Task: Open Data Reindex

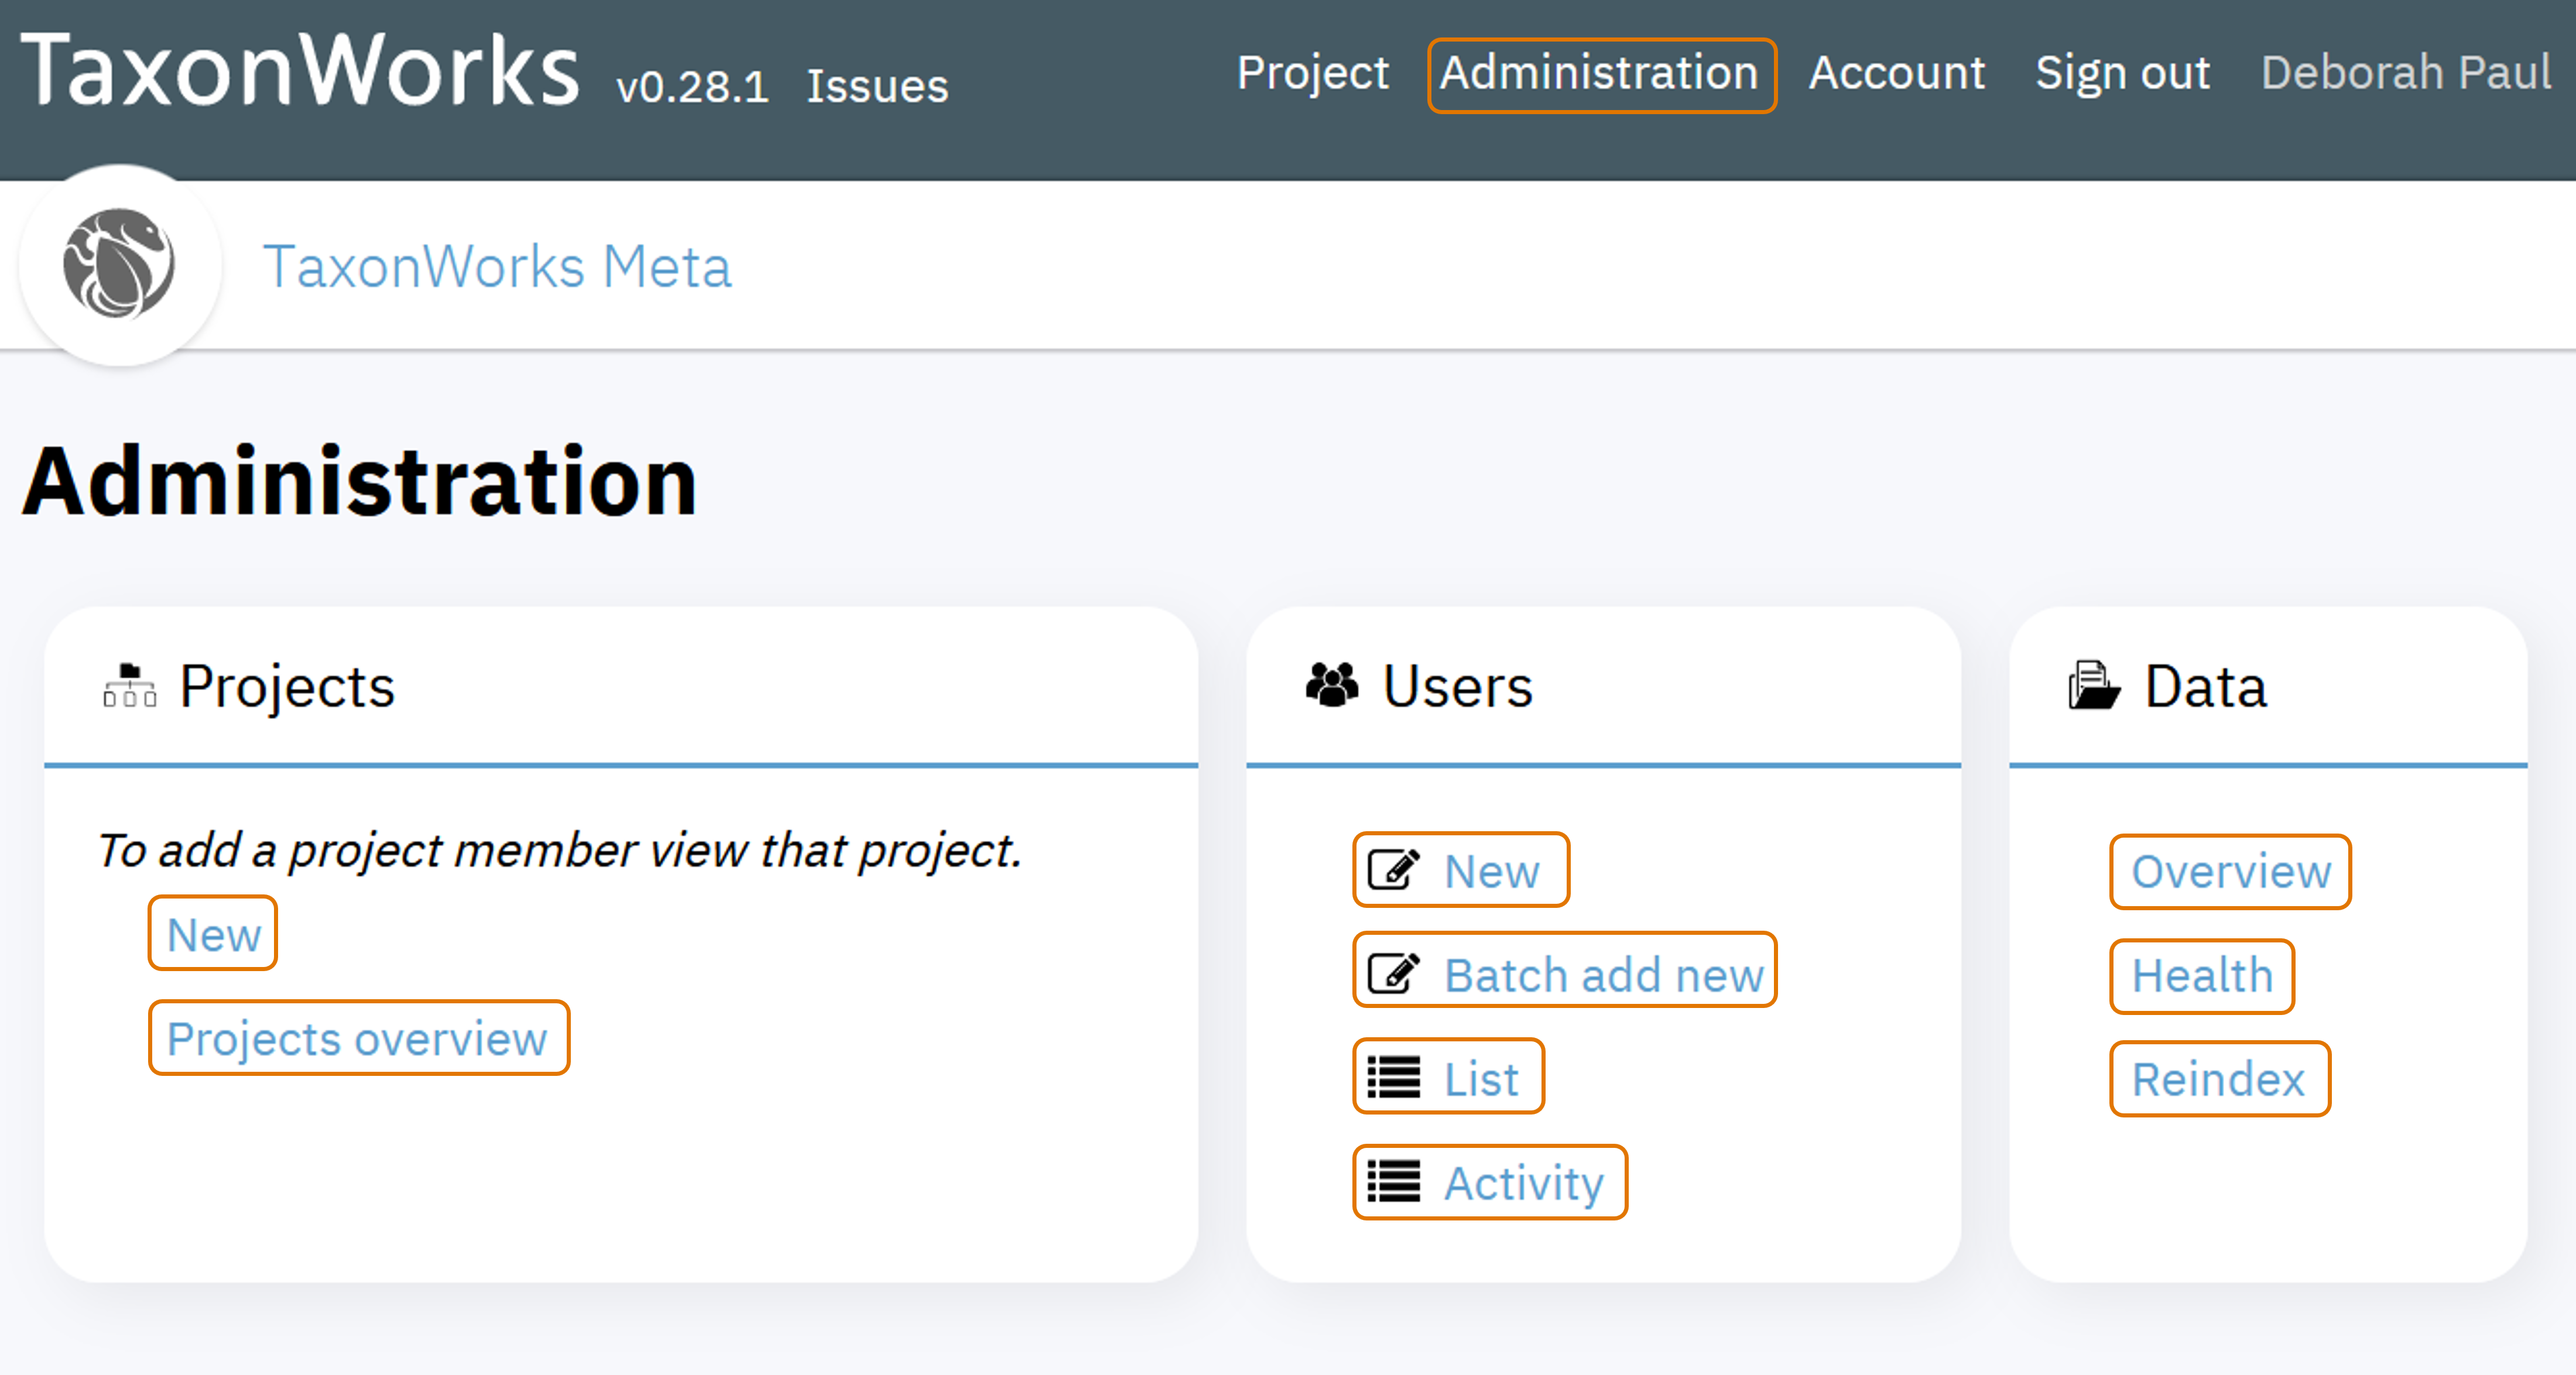Action: tap(2220, 1079)
